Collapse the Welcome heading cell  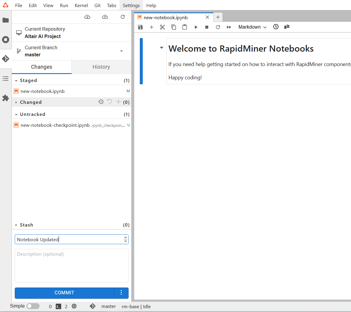161,48
